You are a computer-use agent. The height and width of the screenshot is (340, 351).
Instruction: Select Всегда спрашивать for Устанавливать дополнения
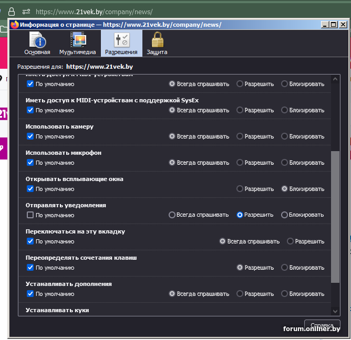[x=172, y=293]
